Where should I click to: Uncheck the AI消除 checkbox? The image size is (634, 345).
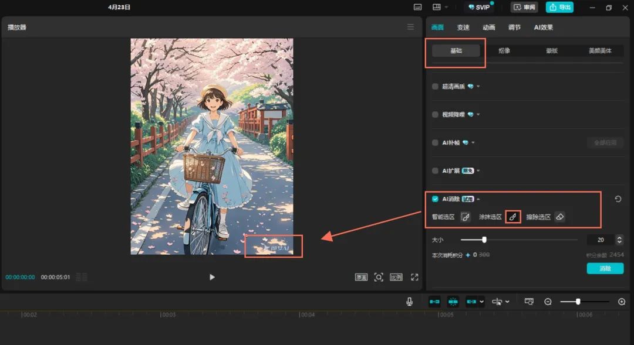tap(435, 199)
